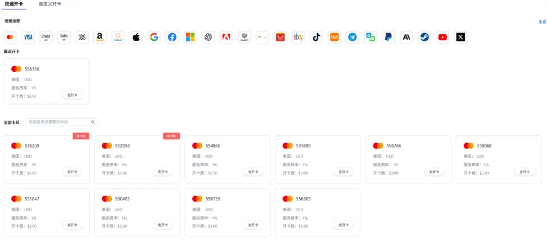
Task: Select the Facebook scenario icon
Action: point(172,37)
